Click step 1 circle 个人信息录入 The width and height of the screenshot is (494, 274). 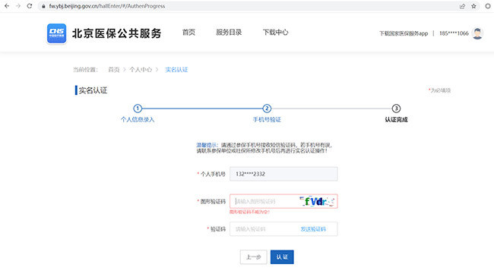138,109
